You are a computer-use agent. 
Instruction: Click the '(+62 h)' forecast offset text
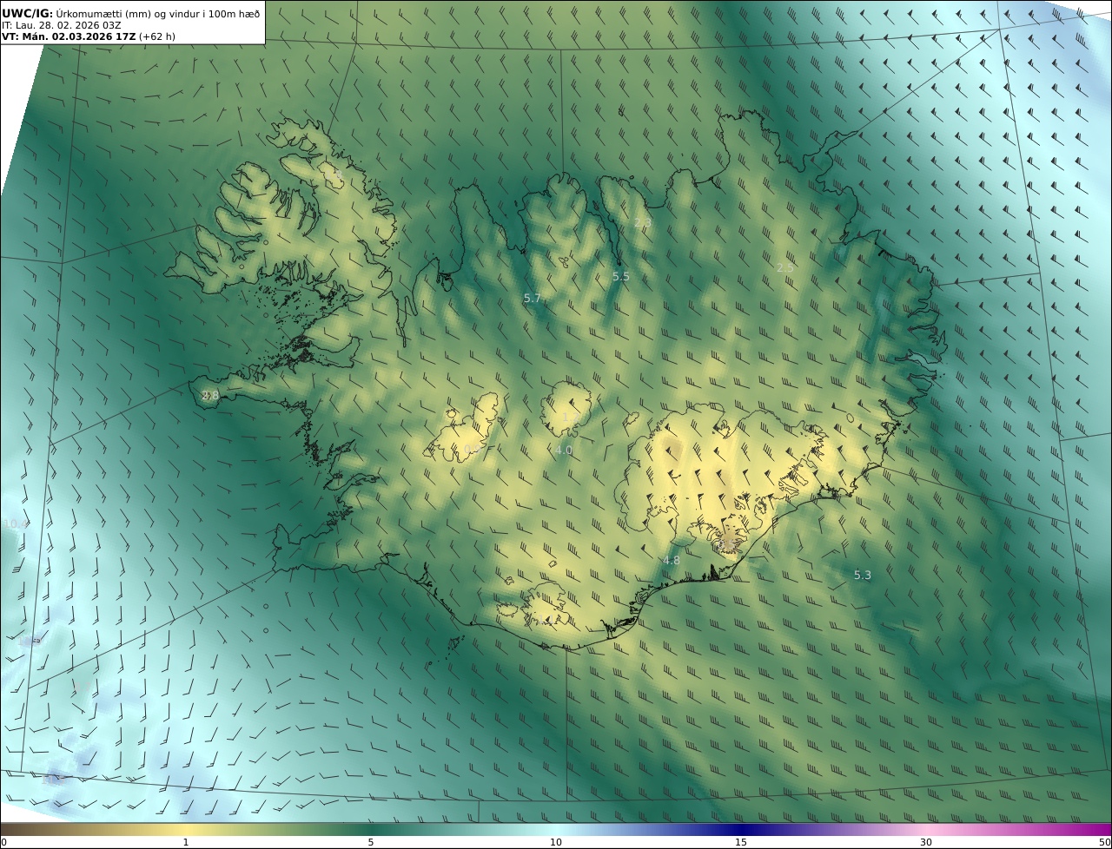click(x=157, y=37)
